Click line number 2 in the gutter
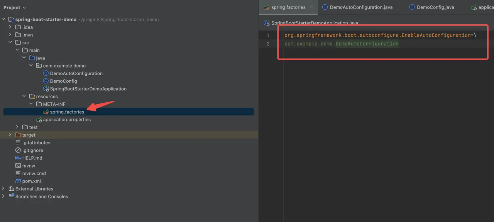The height and width of the screenshot is (222, 494). (268, 44)
